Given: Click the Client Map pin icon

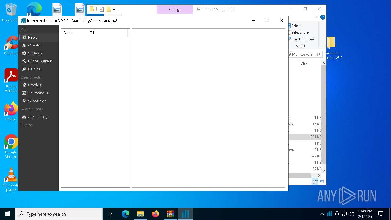Looking at the screenshot, I should [24, 101].
